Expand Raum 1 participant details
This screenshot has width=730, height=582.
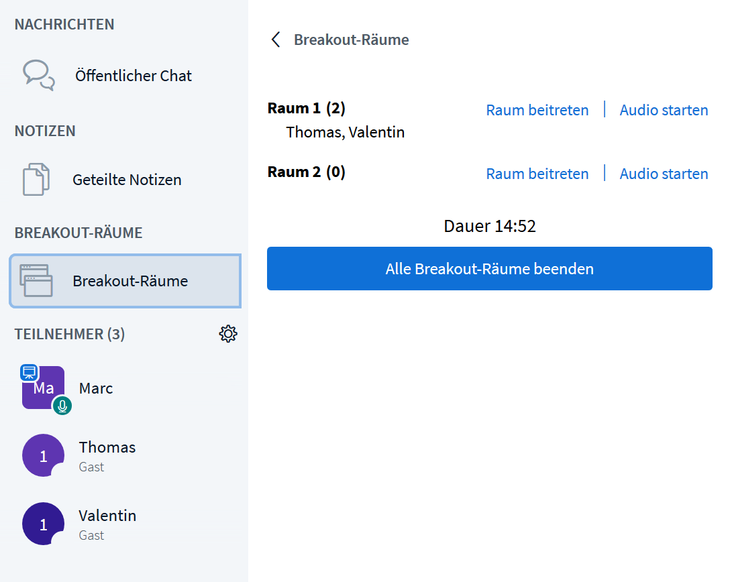[x=306, y=108]
